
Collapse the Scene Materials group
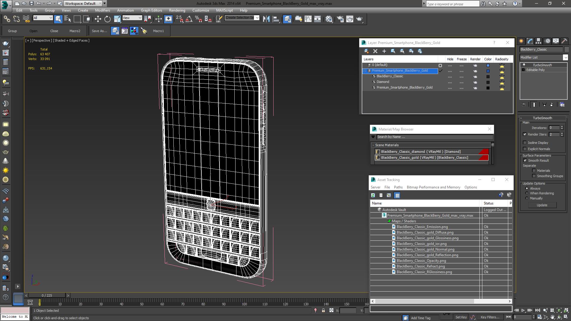373,145
